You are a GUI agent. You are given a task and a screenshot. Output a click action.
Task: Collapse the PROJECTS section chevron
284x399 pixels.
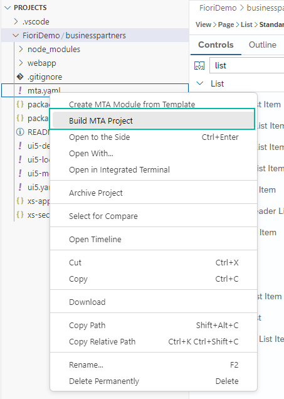[8, 8]
